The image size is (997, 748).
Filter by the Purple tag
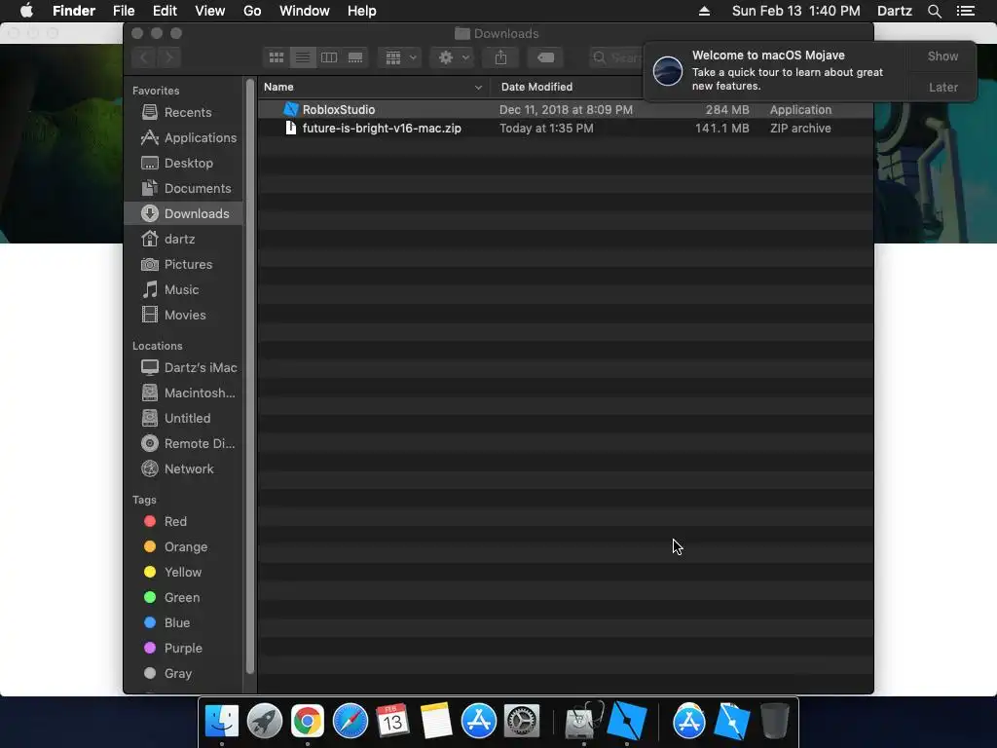(x=184, y=649)
